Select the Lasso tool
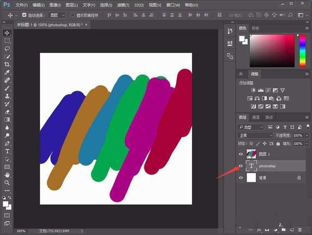The width and height of the screenshot is (312, 235). click(7, 48)
